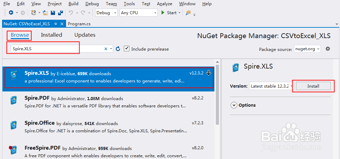Open the Build menu

[x=74, y=4]
